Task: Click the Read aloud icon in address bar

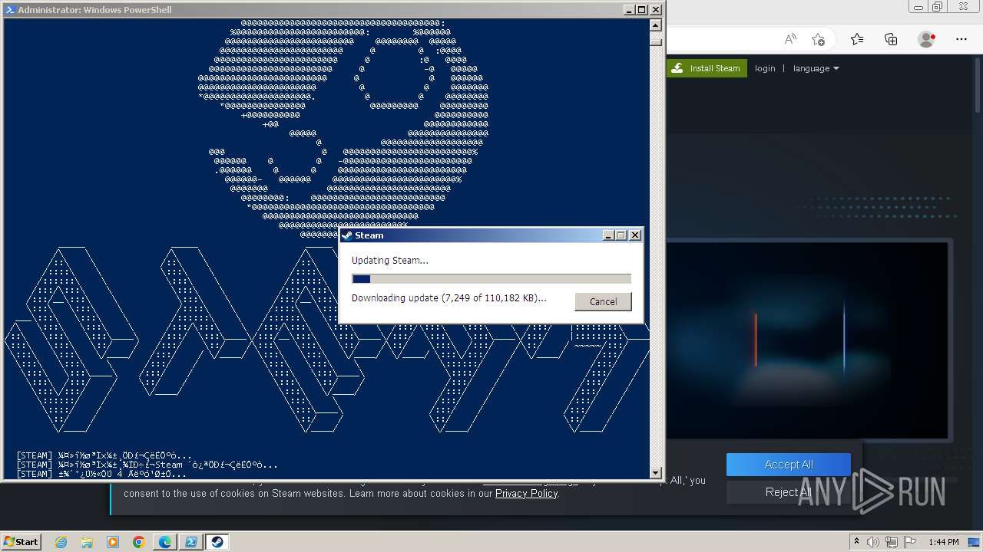Action: pos(789,39)
